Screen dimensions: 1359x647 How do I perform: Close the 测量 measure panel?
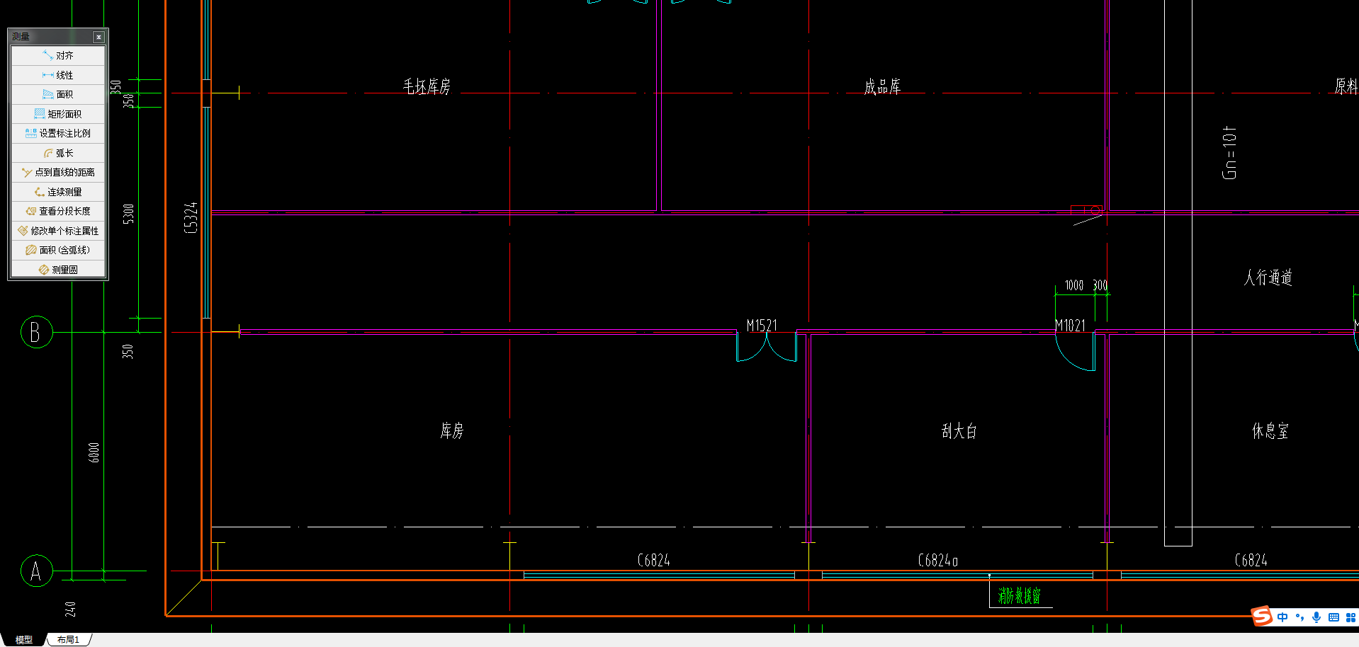pos(98,37)
